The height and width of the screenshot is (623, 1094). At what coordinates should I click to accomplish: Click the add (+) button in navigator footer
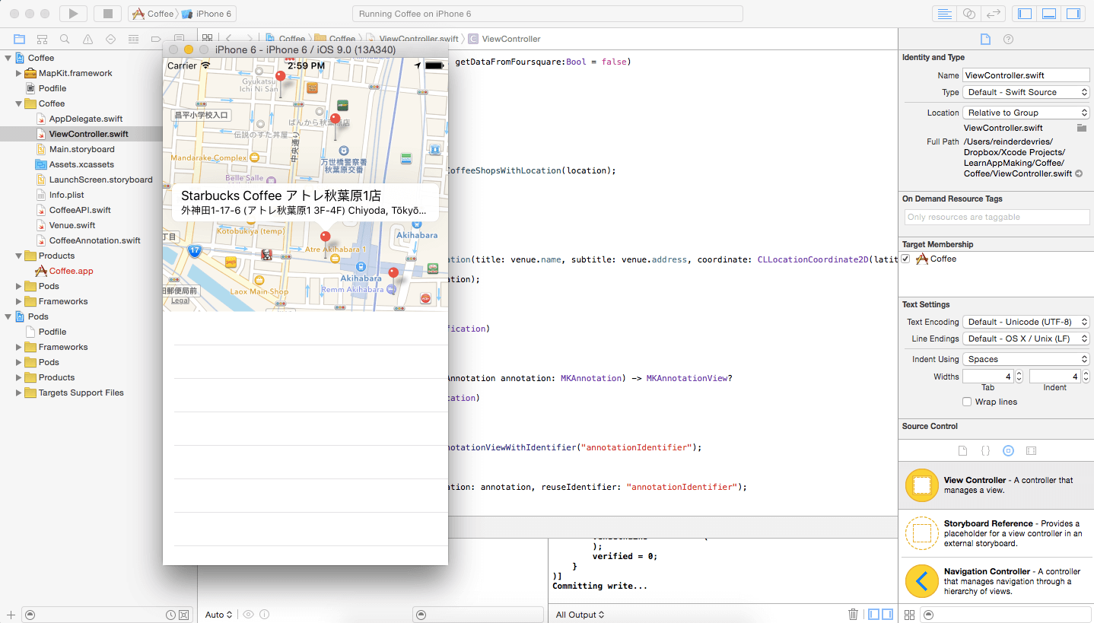pos(11,615)
